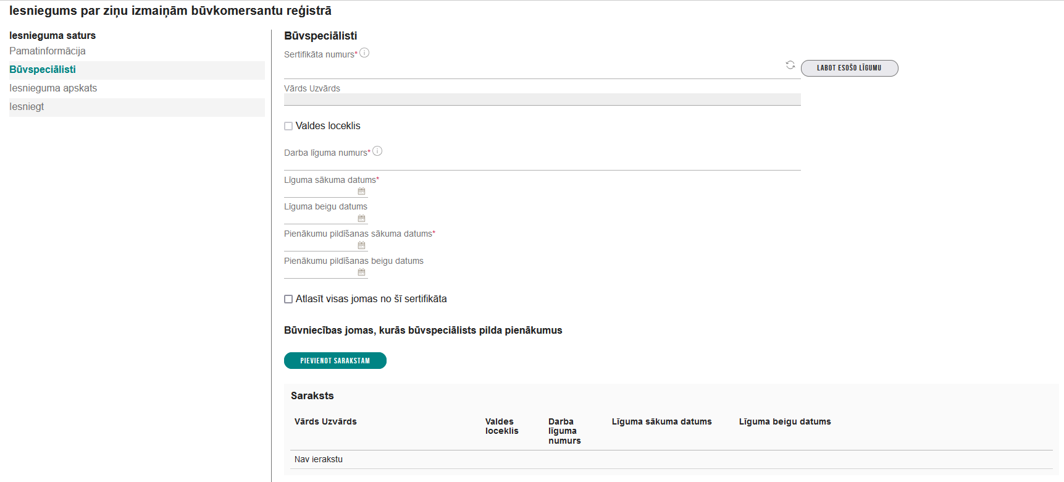The width and height of the screenshot is (1064, 482).
Task: Click info icon next to Darba līguma numurs
Action: (377, 151)
